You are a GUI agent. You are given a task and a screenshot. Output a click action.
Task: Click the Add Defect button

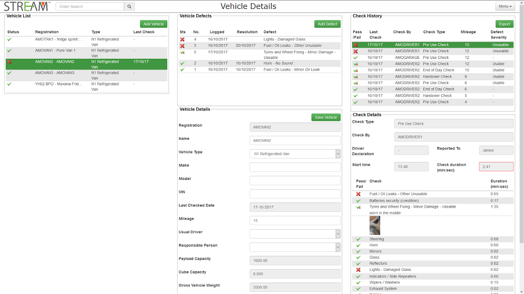click(327, 24)
